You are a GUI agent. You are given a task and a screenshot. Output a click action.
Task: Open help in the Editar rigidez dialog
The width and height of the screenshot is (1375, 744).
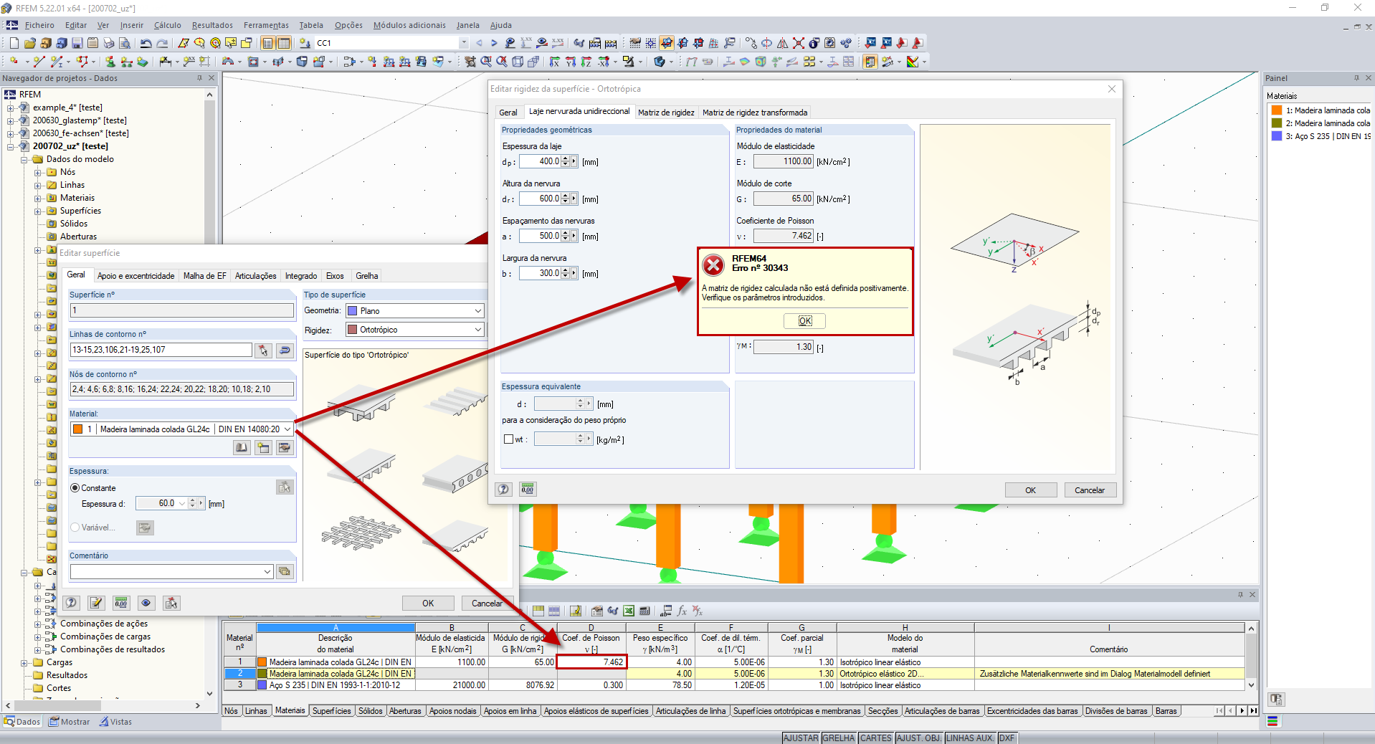point(503,489)
